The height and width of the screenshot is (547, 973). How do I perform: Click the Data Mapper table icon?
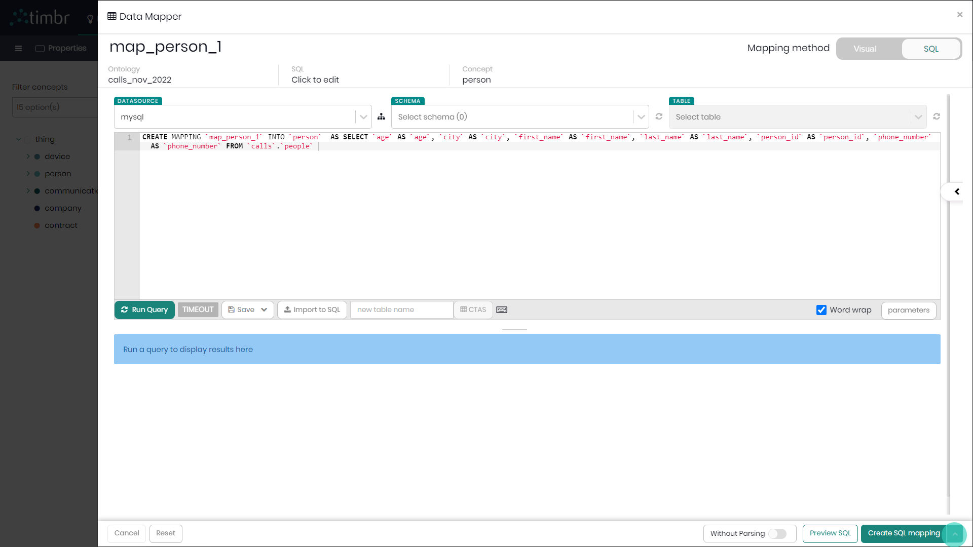112,16
